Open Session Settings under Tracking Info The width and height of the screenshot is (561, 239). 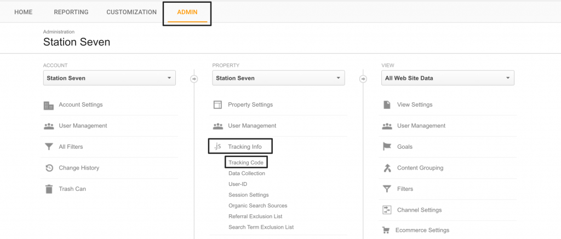coord(249,195)
